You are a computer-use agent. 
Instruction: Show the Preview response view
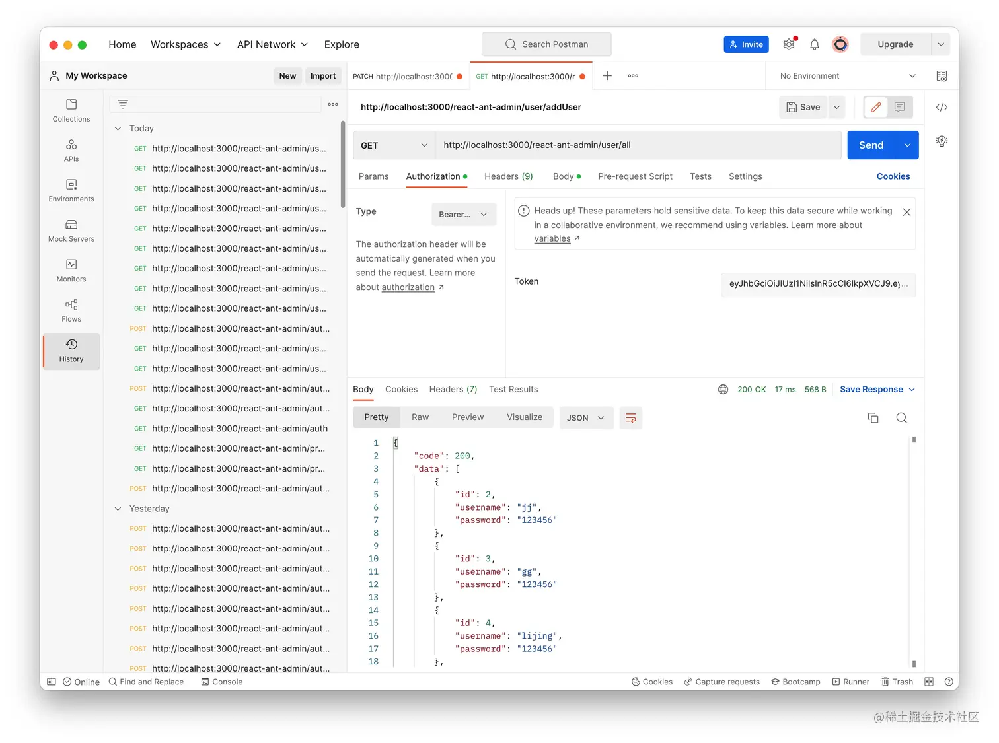pyautogui.click(x=468, y=417)
